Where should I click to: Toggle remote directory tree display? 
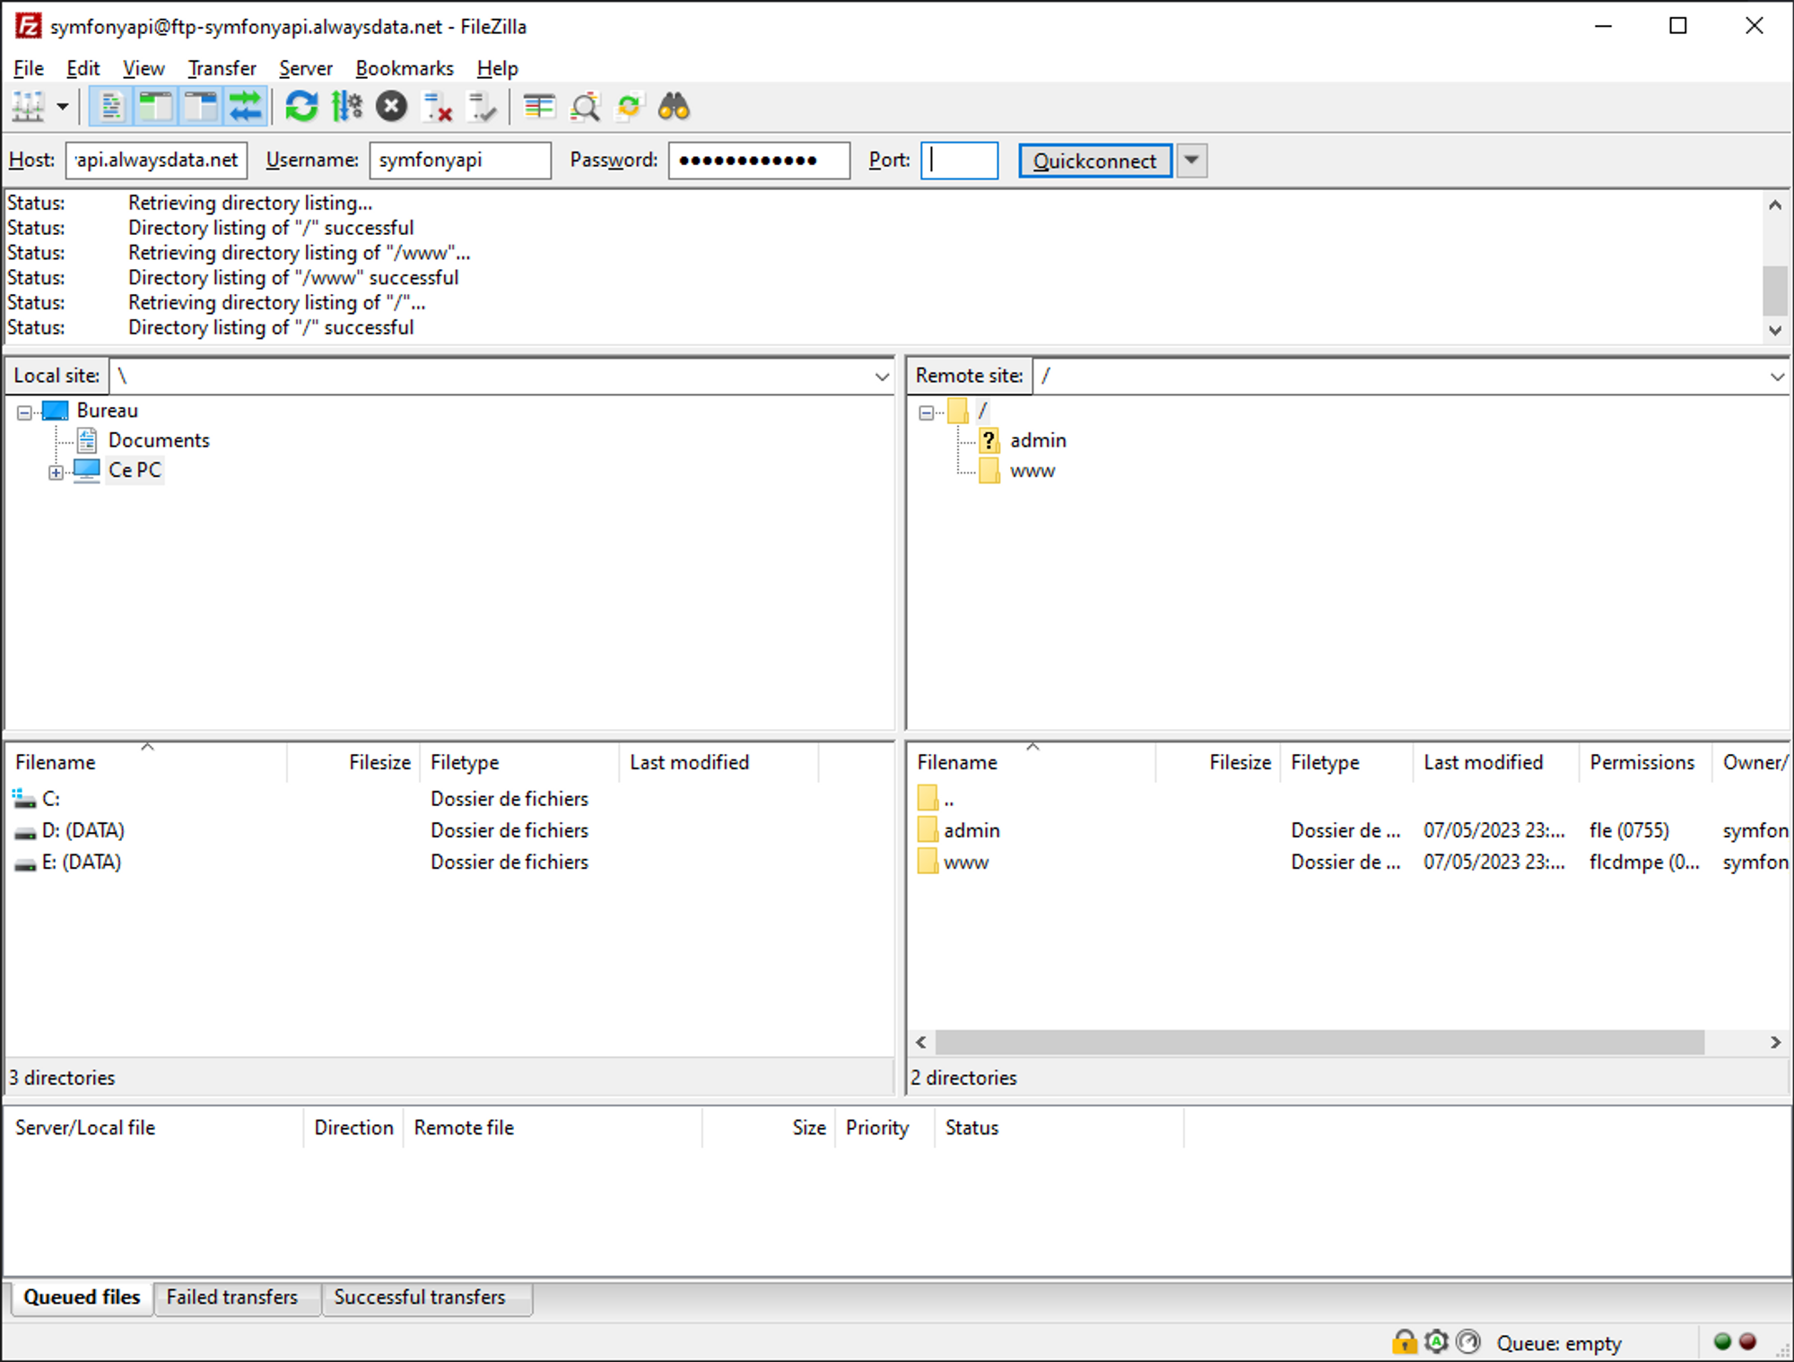[201, 108]
